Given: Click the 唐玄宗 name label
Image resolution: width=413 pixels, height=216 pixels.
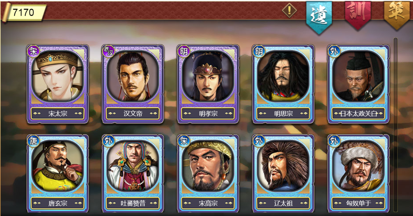Looking at the screenshot, I should click(x=58, y=203).
